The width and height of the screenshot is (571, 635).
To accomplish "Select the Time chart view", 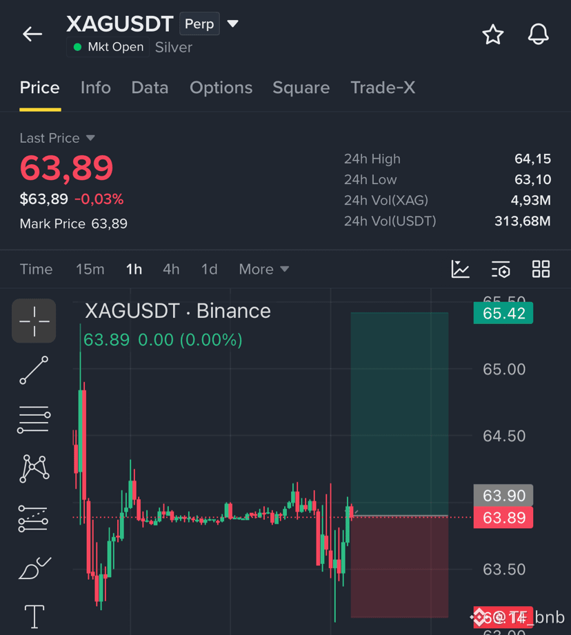I will [x=37, y=270].
